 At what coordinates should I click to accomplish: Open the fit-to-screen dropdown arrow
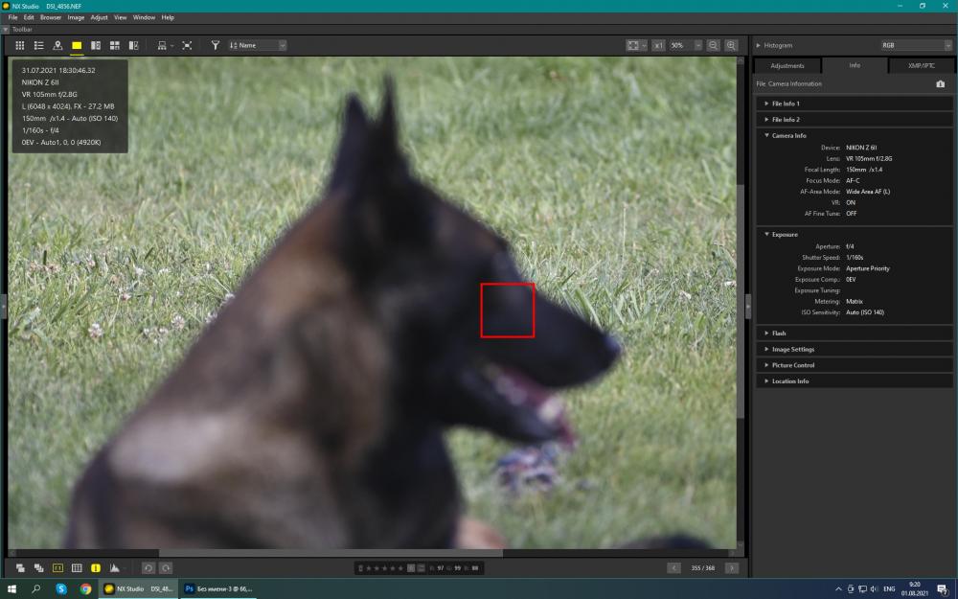[644, 45]
